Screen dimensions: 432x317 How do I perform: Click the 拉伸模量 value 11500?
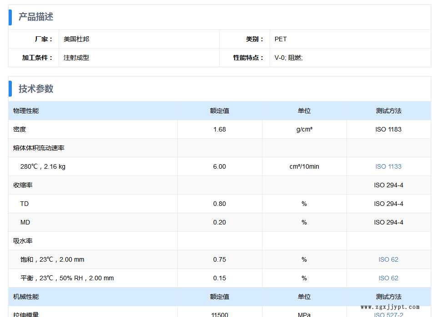220,314
